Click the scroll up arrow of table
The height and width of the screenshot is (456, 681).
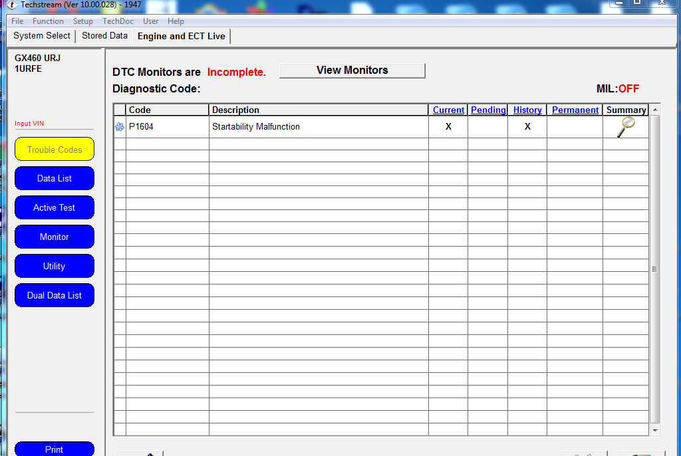click(x=655, y=110)
